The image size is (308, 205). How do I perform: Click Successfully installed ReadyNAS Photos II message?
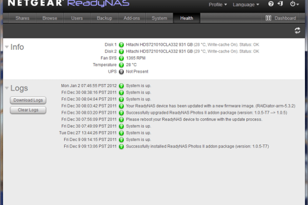(x=197, y=146)
